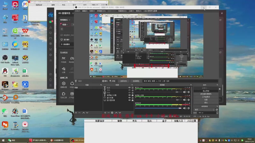Click 启动虚拟摄像机 button in OBS controls

[x=206, y=94]
